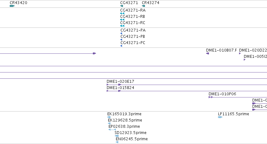Click the DME1-020E17 first exon glyph
Screen dimensions: 267x144
tap(107, 85)
